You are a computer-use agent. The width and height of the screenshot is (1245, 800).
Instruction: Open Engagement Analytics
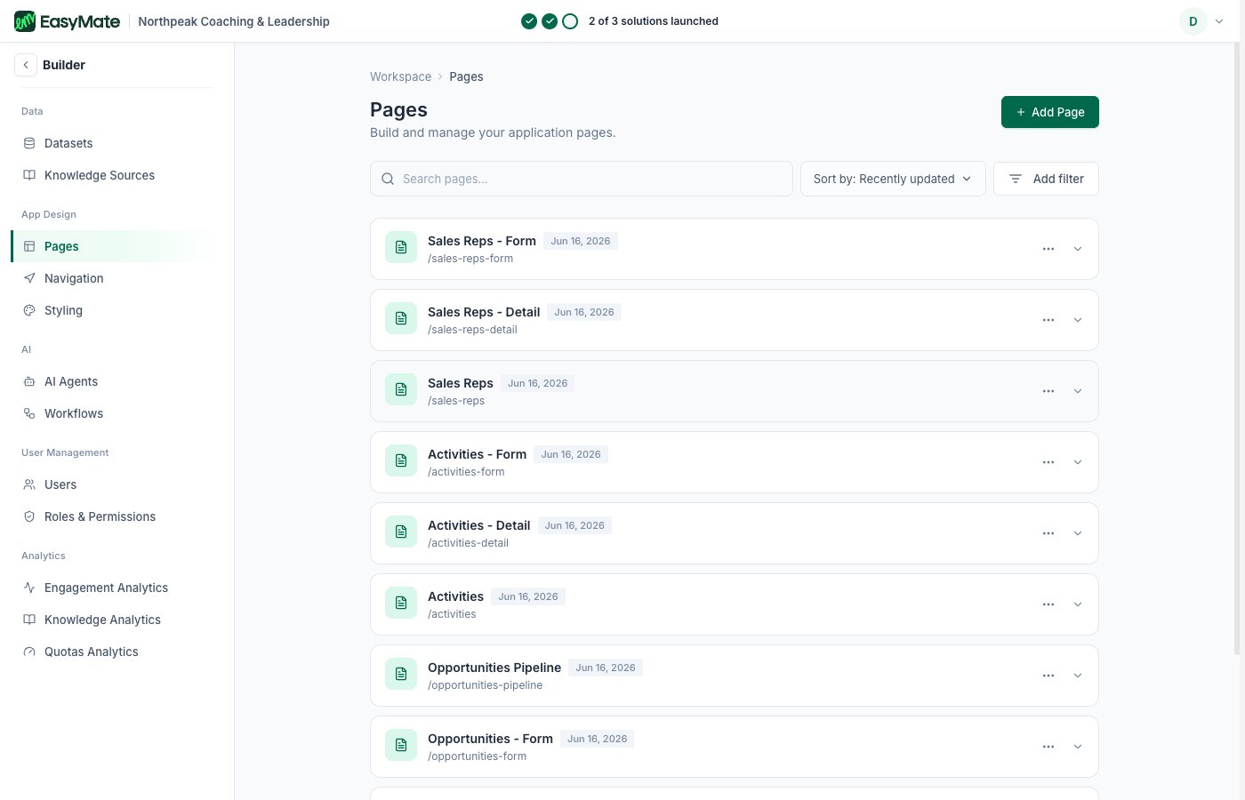[112, 588]
